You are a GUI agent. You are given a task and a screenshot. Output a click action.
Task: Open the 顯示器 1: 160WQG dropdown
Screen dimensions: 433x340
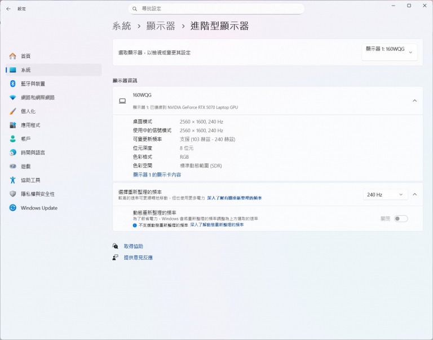[x=389, y=51]
